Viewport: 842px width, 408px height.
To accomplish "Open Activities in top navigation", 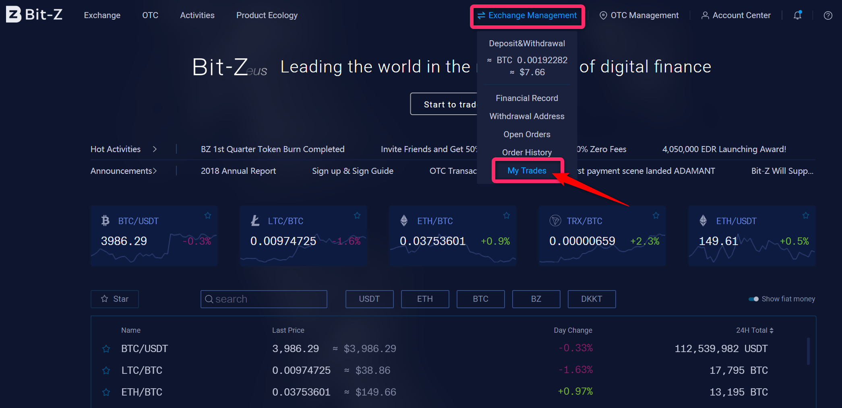I will pyautogui.click(x=197, y=15).
